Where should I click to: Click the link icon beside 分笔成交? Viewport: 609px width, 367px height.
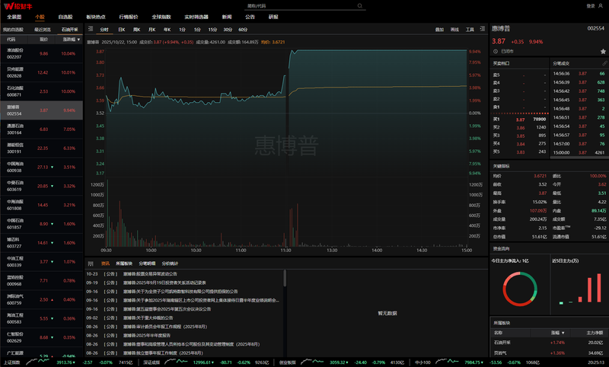point(604,62)
